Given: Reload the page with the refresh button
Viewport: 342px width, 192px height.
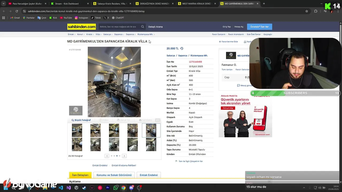Looking at the screenshot, I should point(17,11).
